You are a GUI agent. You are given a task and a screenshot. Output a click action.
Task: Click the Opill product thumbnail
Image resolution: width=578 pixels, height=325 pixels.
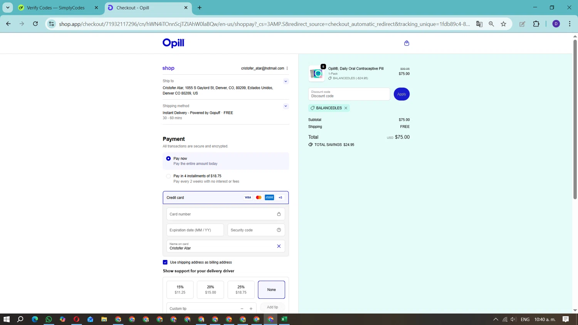[316, 73]
